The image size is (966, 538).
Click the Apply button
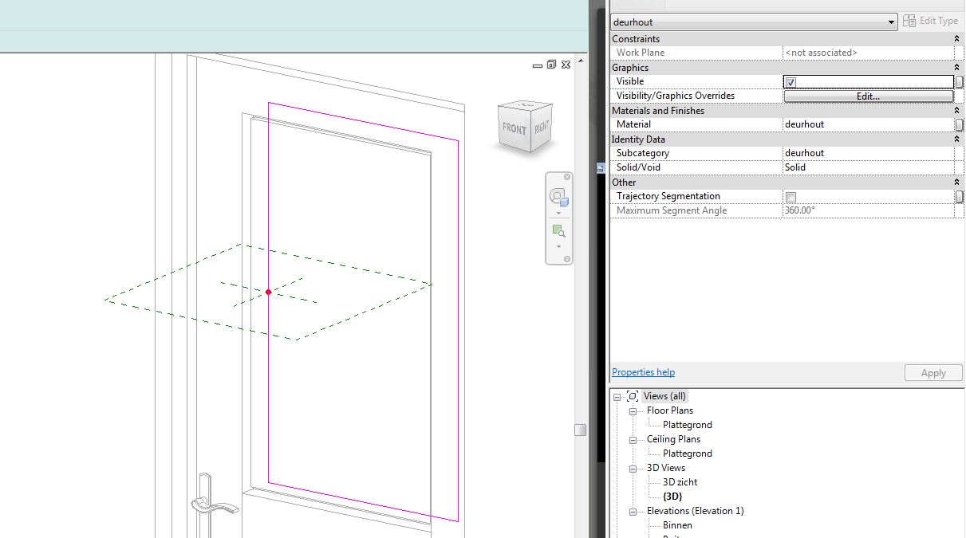932,372
